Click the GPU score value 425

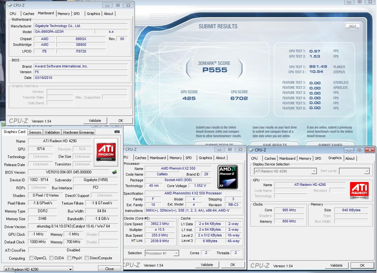click(189, 98)
